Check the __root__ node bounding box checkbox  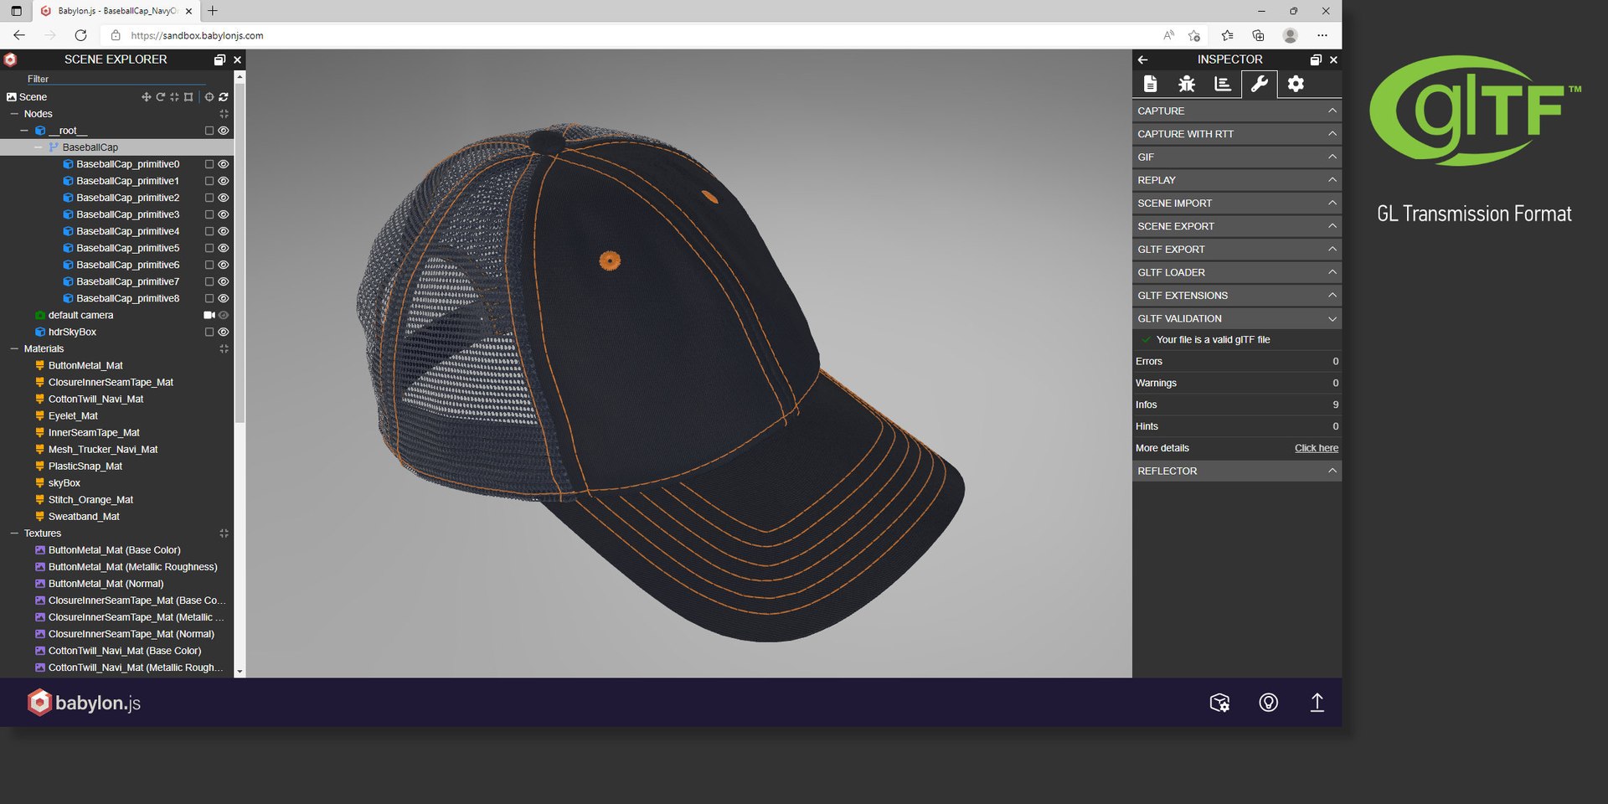click(209, 131)
